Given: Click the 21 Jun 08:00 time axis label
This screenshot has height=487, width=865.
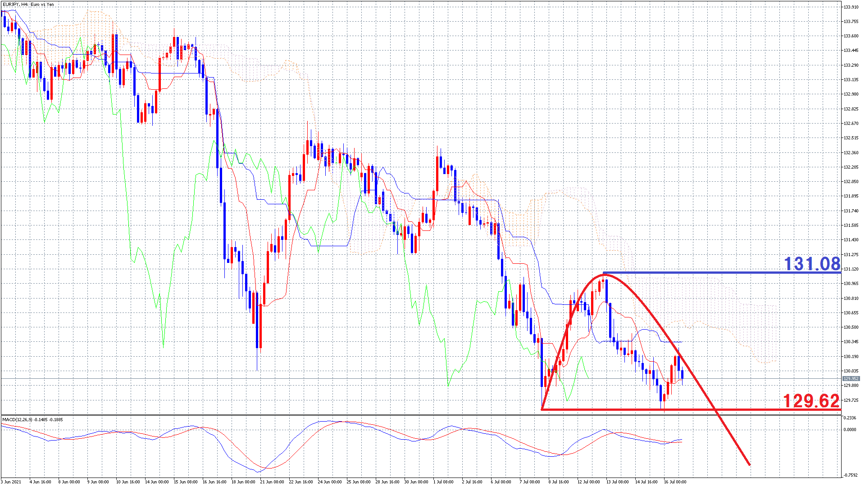Looking at the screenshot, I should pyautogui.click(x=273, y=482).
